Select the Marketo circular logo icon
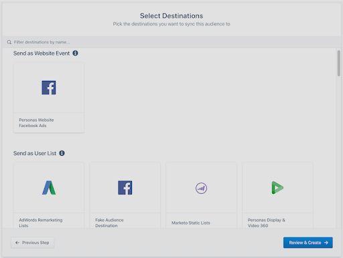 click(201, 188)
